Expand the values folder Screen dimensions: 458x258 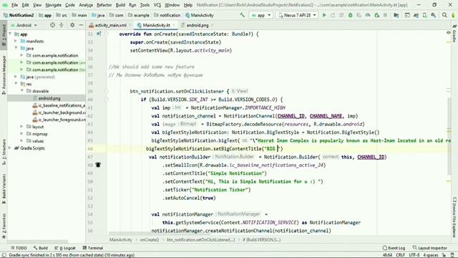tap(21, 141)
